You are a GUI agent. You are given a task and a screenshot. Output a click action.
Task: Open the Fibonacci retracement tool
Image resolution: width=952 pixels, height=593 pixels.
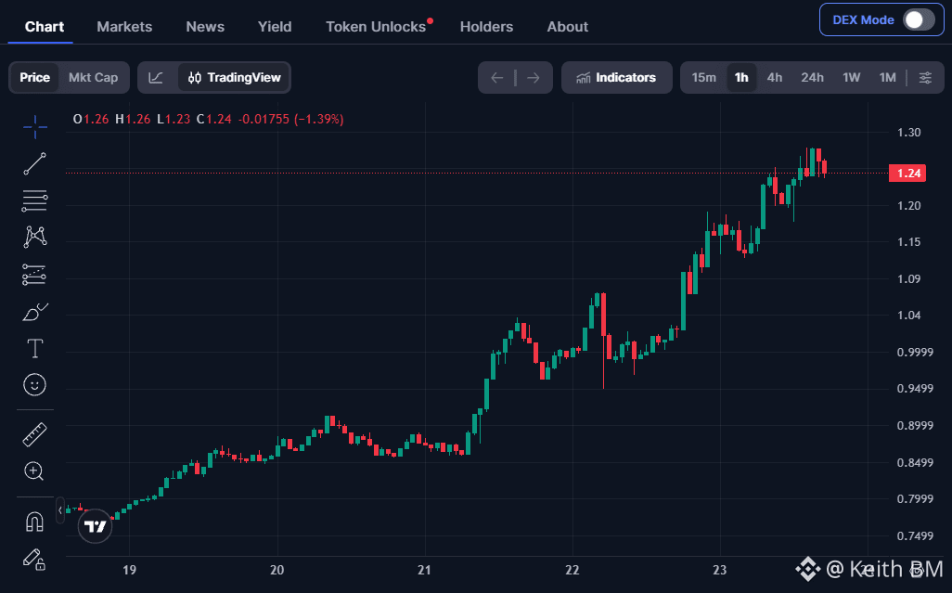34,200
